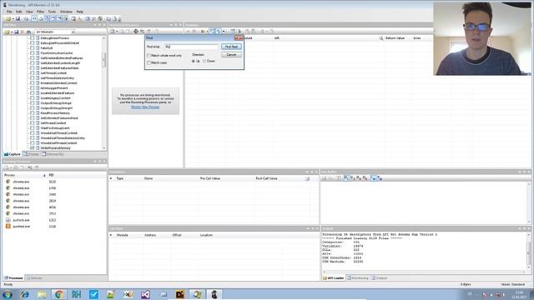Image resolution: width=534 pixels, height=300 pixels.
Task: Click the API list vertical scrollbar thumb
Action: click(x=104, y=60)
